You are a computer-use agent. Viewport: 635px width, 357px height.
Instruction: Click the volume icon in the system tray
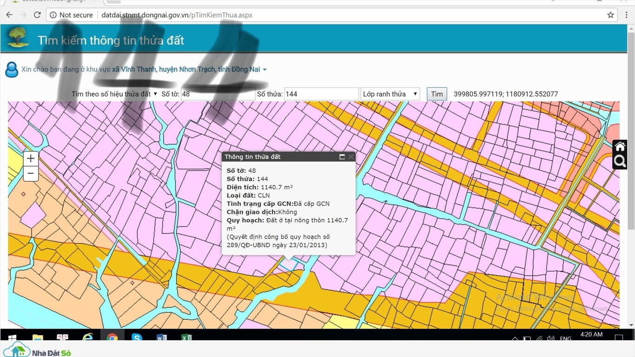tap(551, 338)
